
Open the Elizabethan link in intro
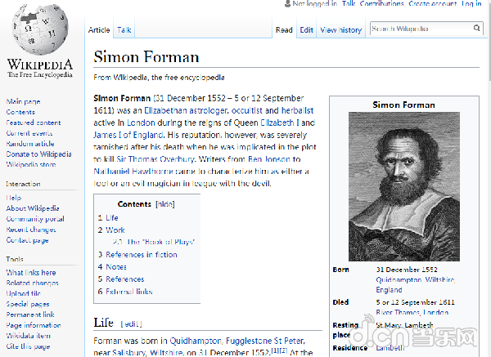tap(165, 110)
